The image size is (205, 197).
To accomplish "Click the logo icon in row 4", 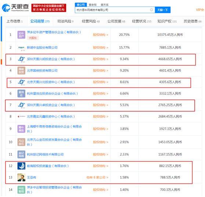I will (21, 70).
